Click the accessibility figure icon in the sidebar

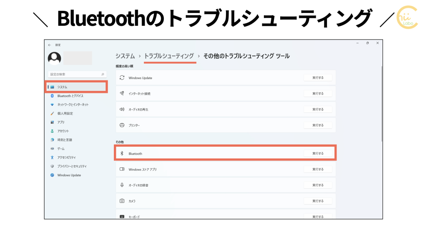[x=52, y=157]
